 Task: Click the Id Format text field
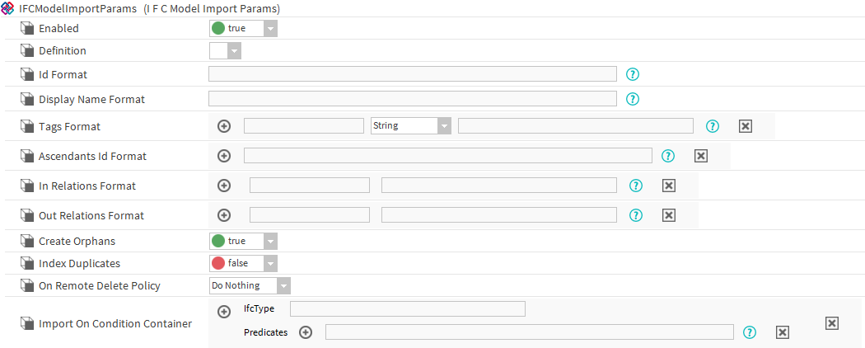pyautogui.click(x=412, y=74)
